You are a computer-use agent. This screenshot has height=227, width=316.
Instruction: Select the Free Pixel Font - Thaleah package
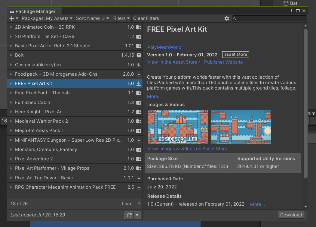(75, 93)
